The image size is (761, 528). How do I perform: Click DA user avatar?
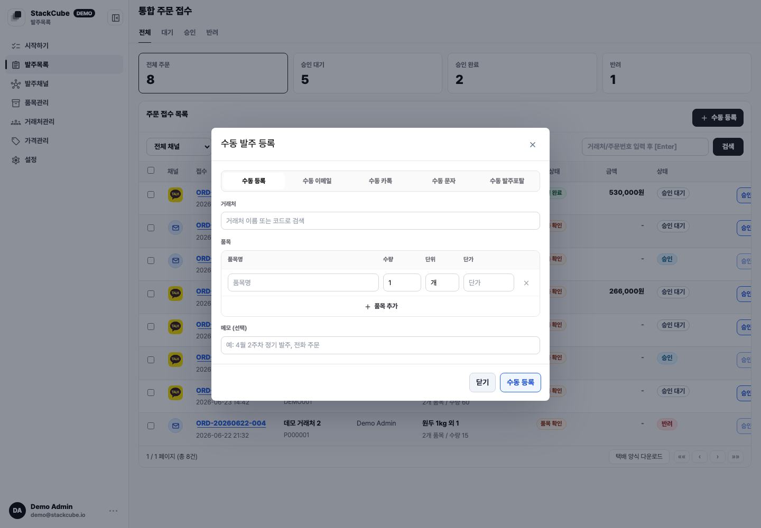[17, 511]
